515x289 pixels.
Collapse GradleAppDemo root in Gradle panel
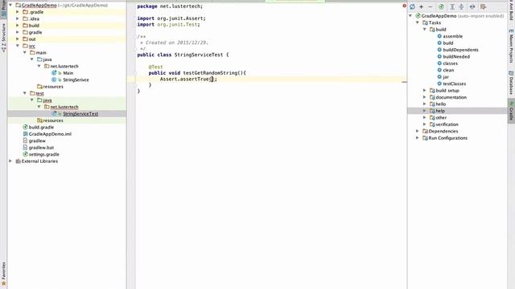pyautogui.click(x=410, y=16)
